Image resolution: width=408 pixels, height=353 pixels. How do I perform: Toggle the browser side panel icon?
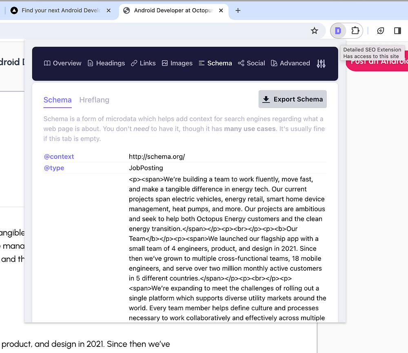pos(397,31)
